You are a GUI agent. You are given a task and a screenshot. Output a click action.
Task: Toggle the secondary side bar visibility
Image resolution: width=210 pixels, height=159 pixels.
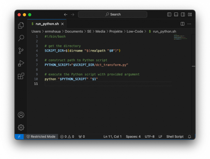click(183, 14)
